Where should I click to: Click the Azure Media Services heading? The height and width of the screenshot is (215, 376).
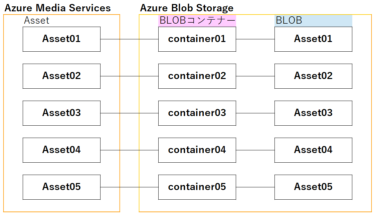[57, 8]
